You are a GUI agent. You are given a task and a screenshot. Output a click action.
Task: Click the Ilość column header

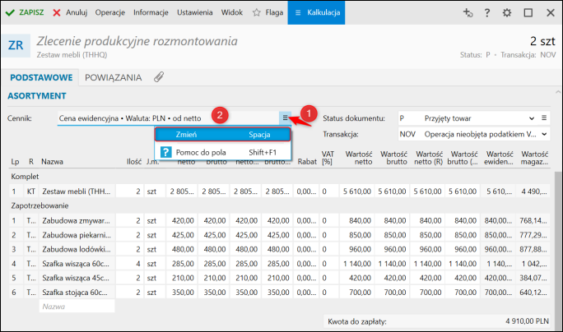pyautogui.click(x=134, y=162)
